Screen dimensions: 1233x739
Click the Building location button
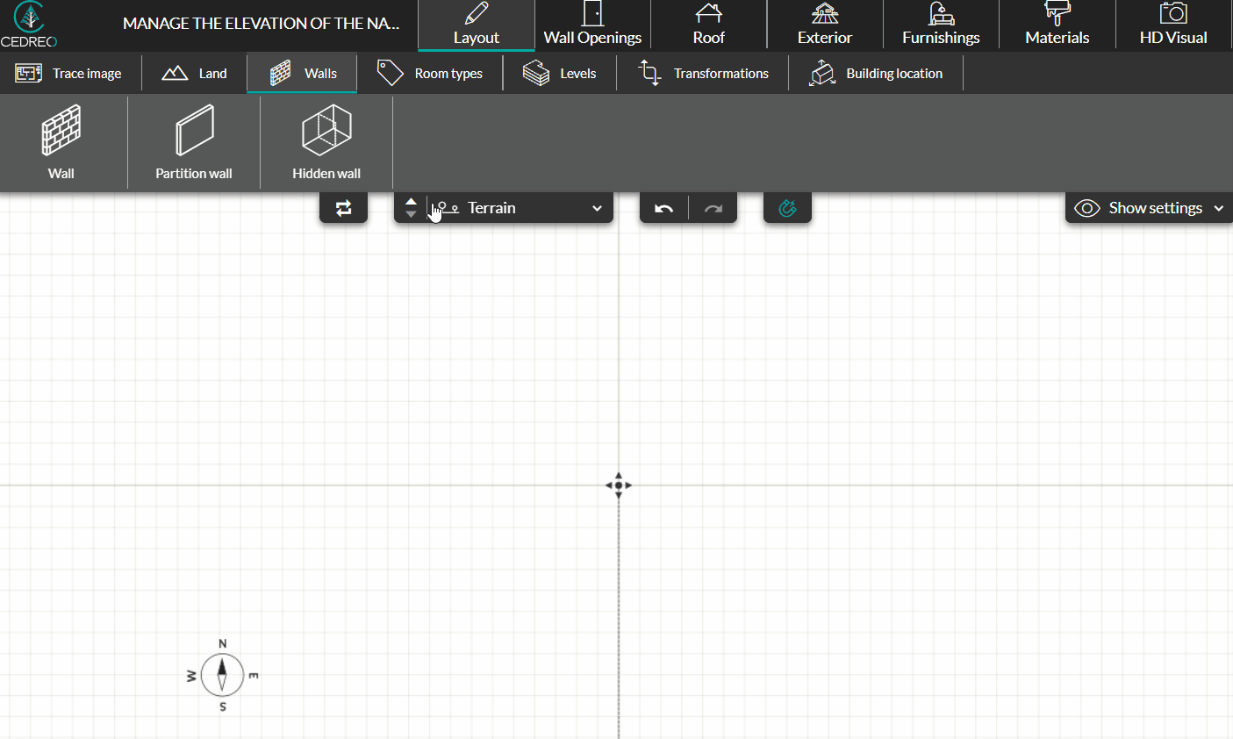pos(875,73)
